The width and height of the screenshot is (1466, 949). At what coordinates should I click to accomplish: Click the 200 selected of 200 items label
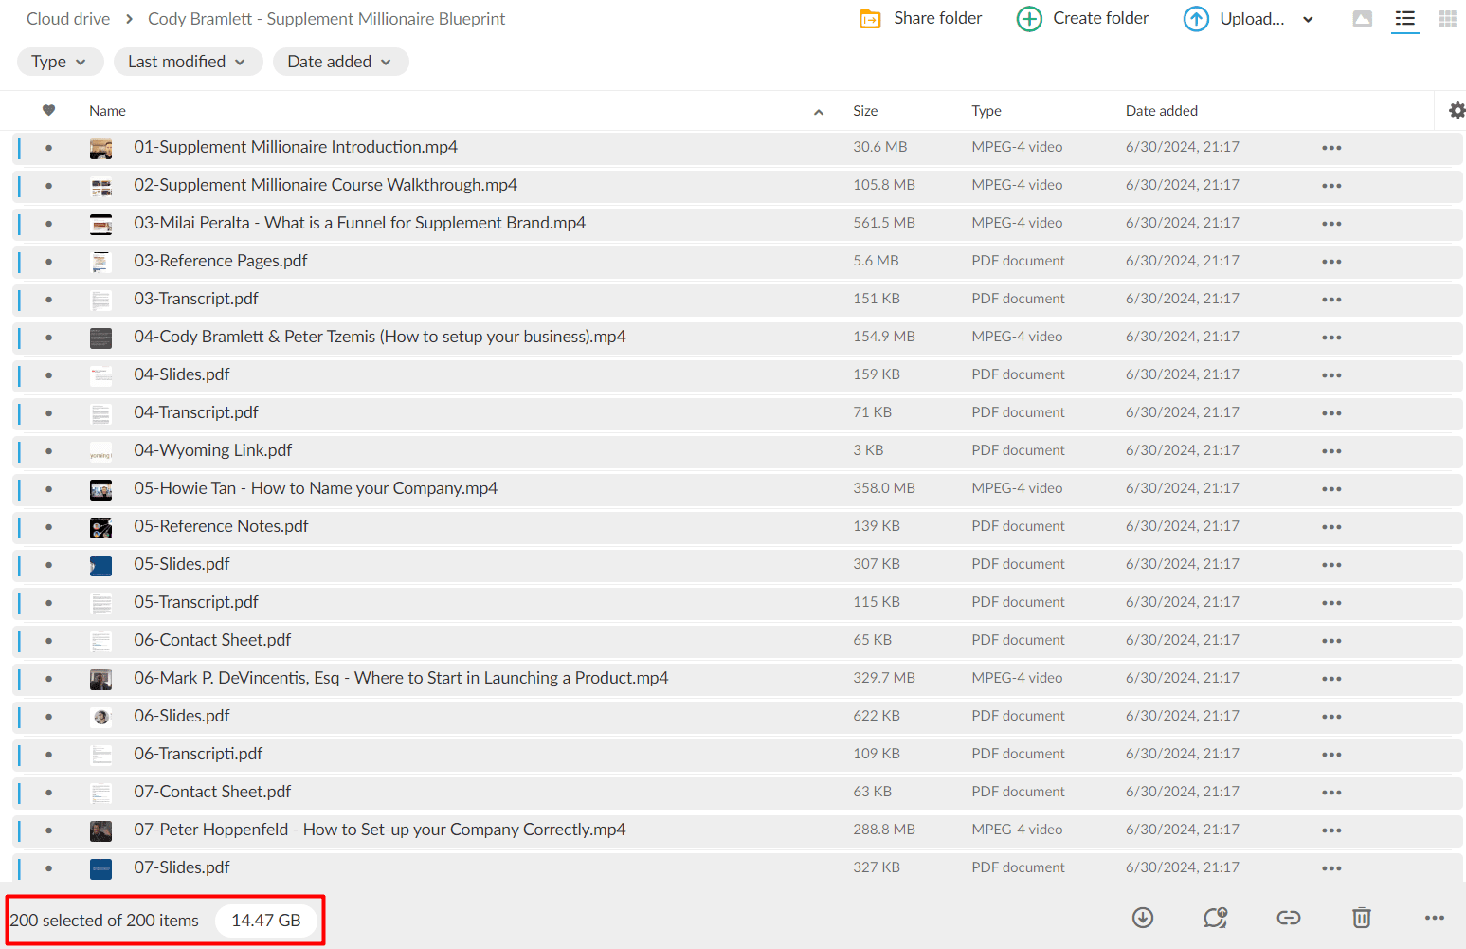point(104,921)
